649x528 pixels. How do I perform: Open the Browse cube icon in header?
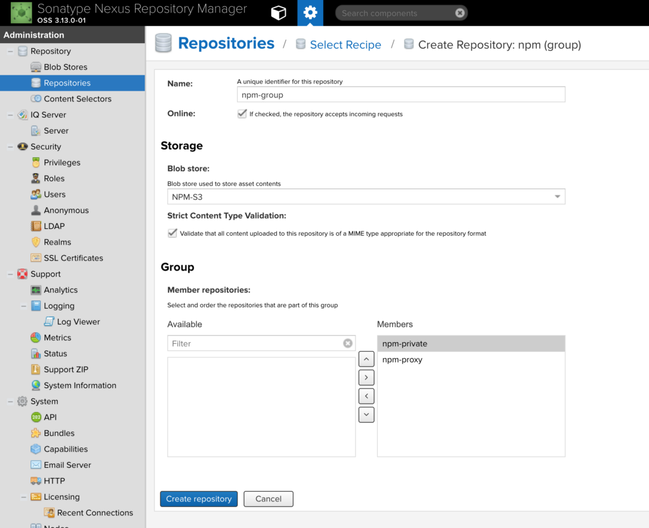coord(278,13)
